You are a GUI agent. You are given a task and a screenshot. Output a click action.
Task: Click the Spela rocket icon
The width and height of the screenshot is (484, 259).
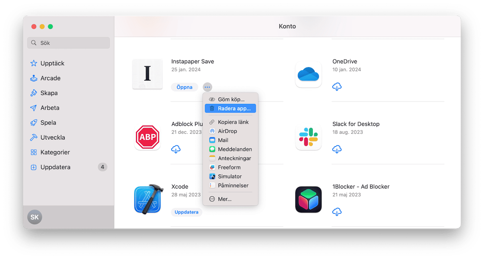pyautogui.click(x=33, y=123)
